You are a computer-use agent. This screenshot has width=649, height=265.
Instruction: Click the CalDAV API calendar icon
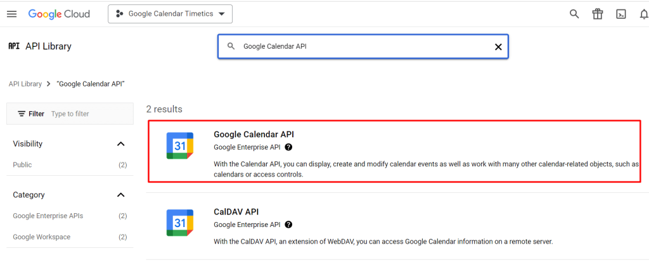tap(180, 223)
